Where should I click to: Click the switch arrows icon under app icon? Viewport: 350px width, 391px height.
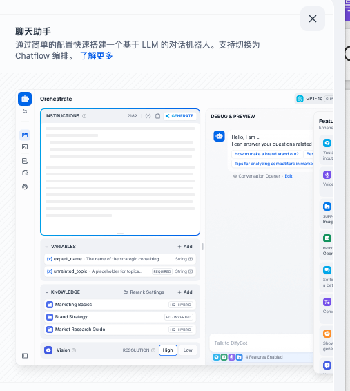click(x=25, y=111)
